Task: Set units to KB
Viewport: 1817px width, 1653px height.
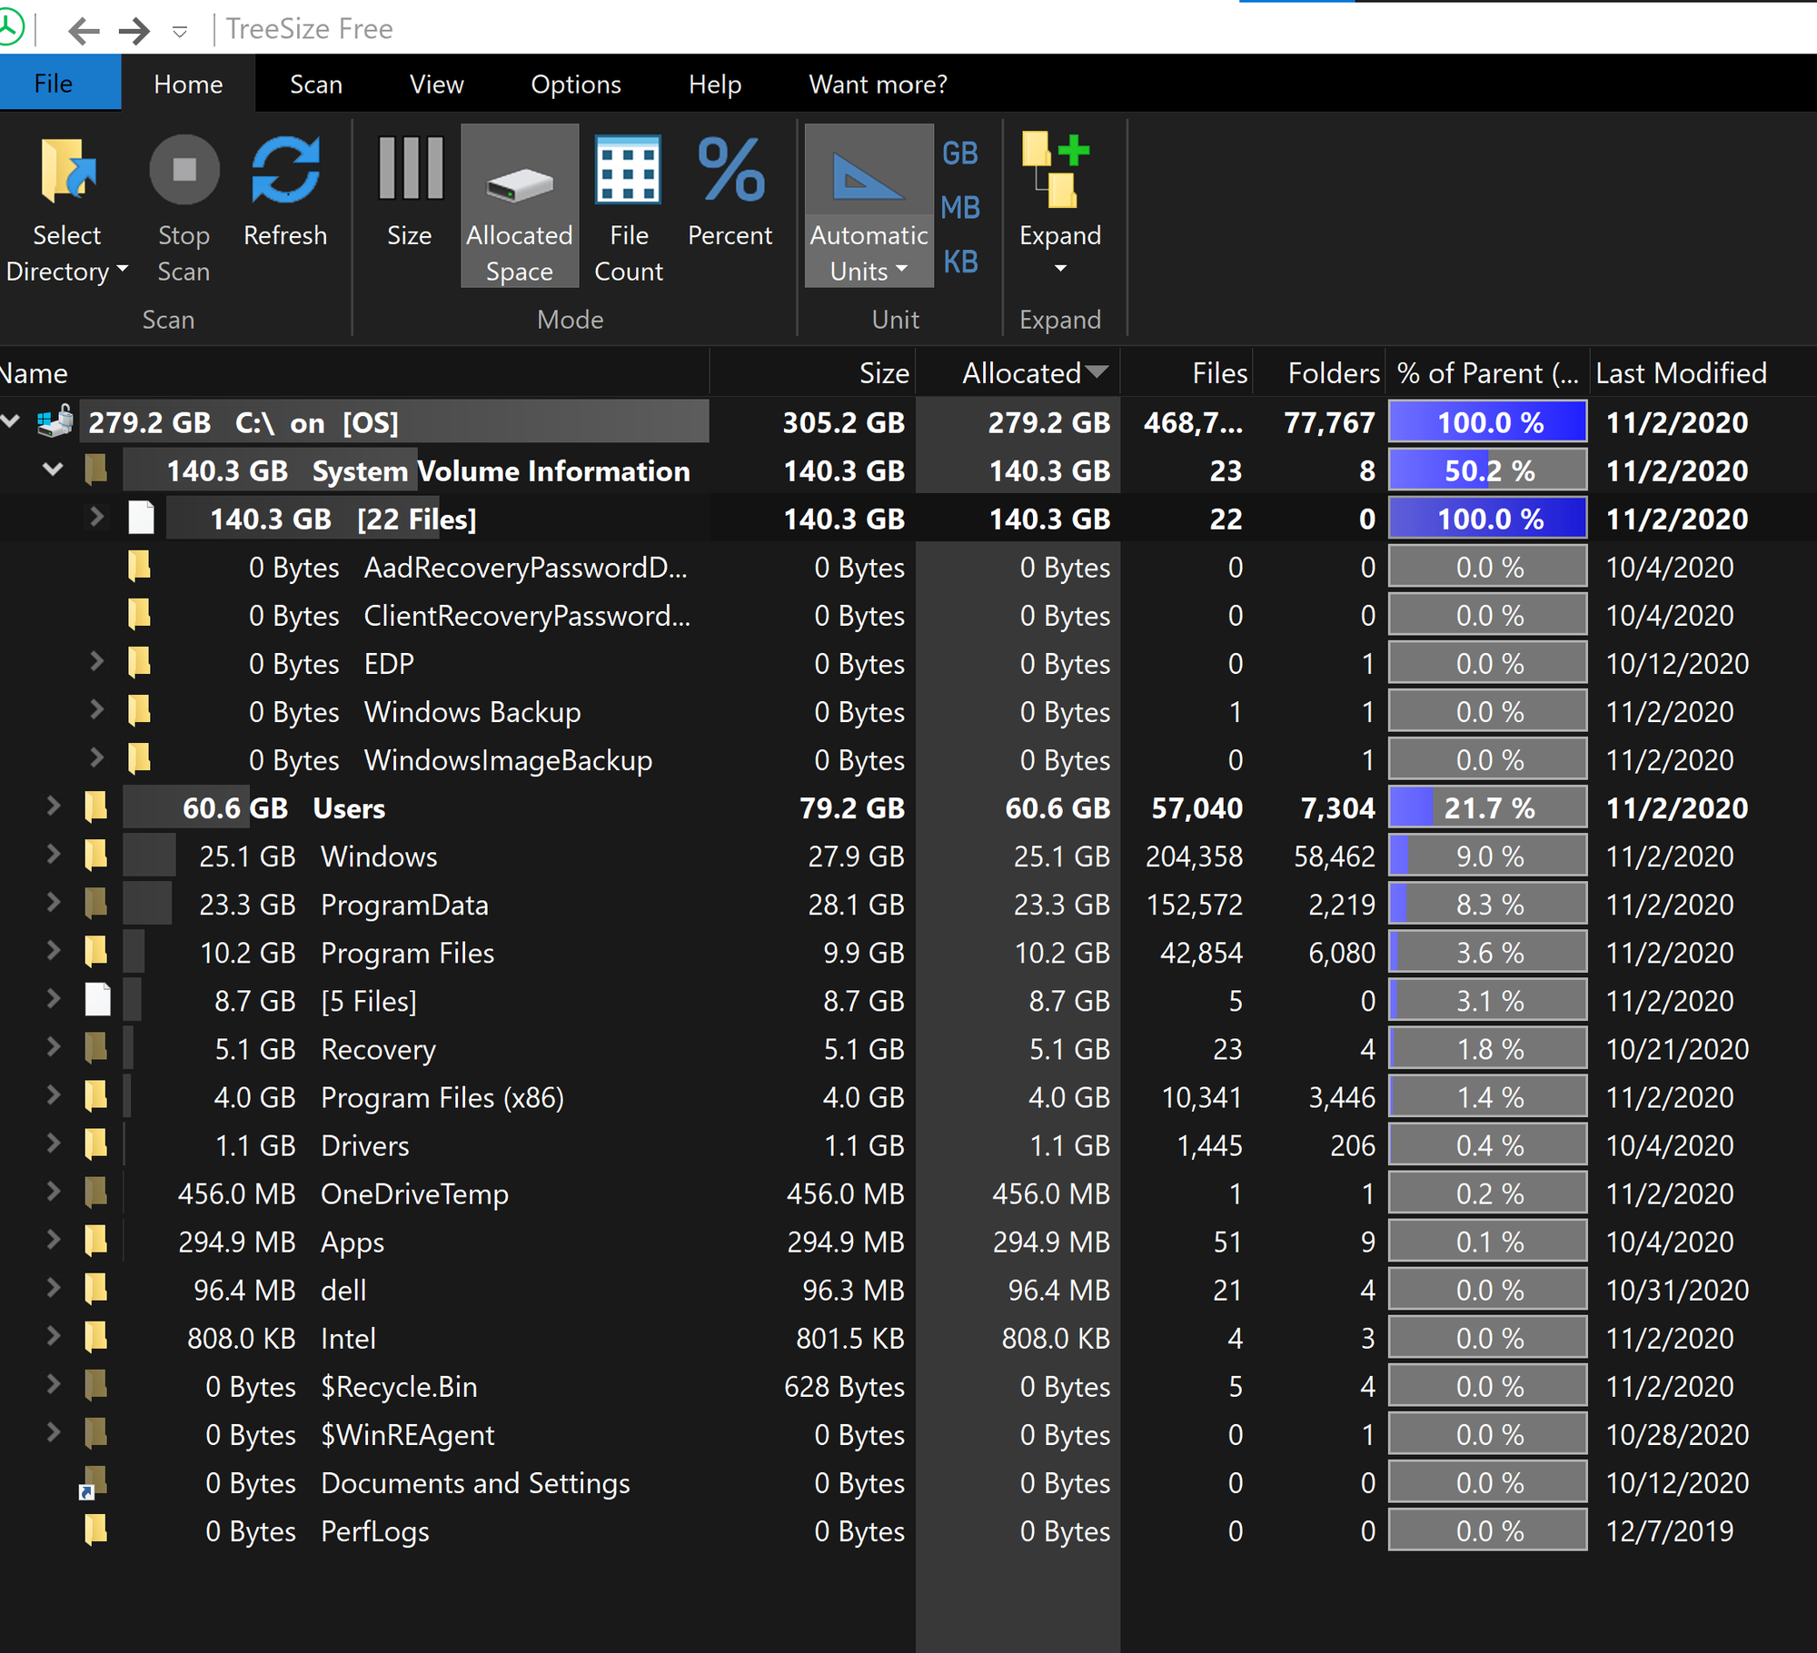Action: click(959, 262)
